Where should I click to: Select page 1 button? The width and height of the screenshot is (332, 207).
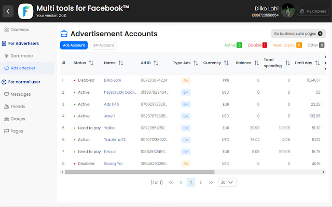[191, 182]
